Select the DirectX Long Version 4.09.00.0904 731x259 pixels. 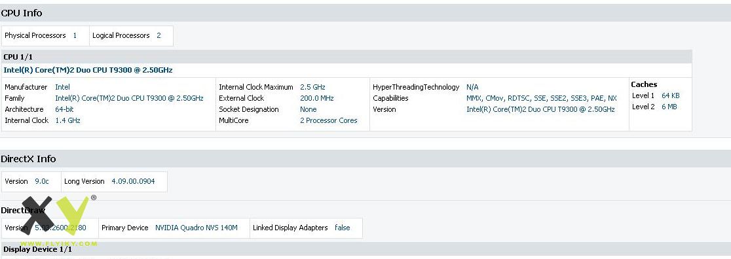coord(134,181)
